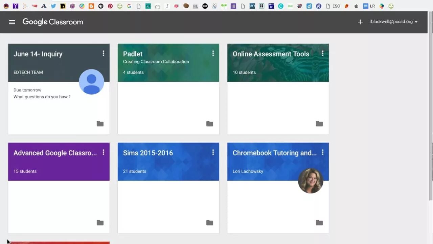Screen dimensions: 433x244
Task: Click '15 students' on the Advanced Google Classroom card
Action: [x=25, y=171]
